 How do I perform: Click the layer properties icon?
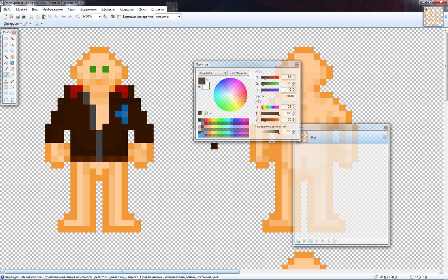335,241
